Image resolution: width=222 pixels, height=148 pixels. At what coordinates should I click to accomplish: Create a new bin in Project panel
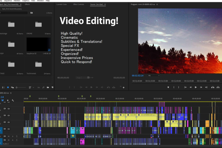click(x=48, y=87)
